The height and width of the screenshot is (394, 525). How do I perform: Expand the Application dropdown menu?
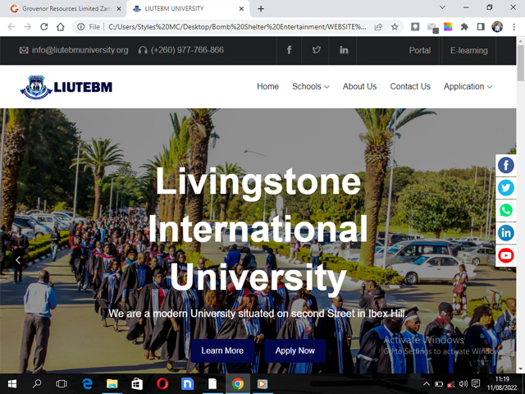point(468,86)
